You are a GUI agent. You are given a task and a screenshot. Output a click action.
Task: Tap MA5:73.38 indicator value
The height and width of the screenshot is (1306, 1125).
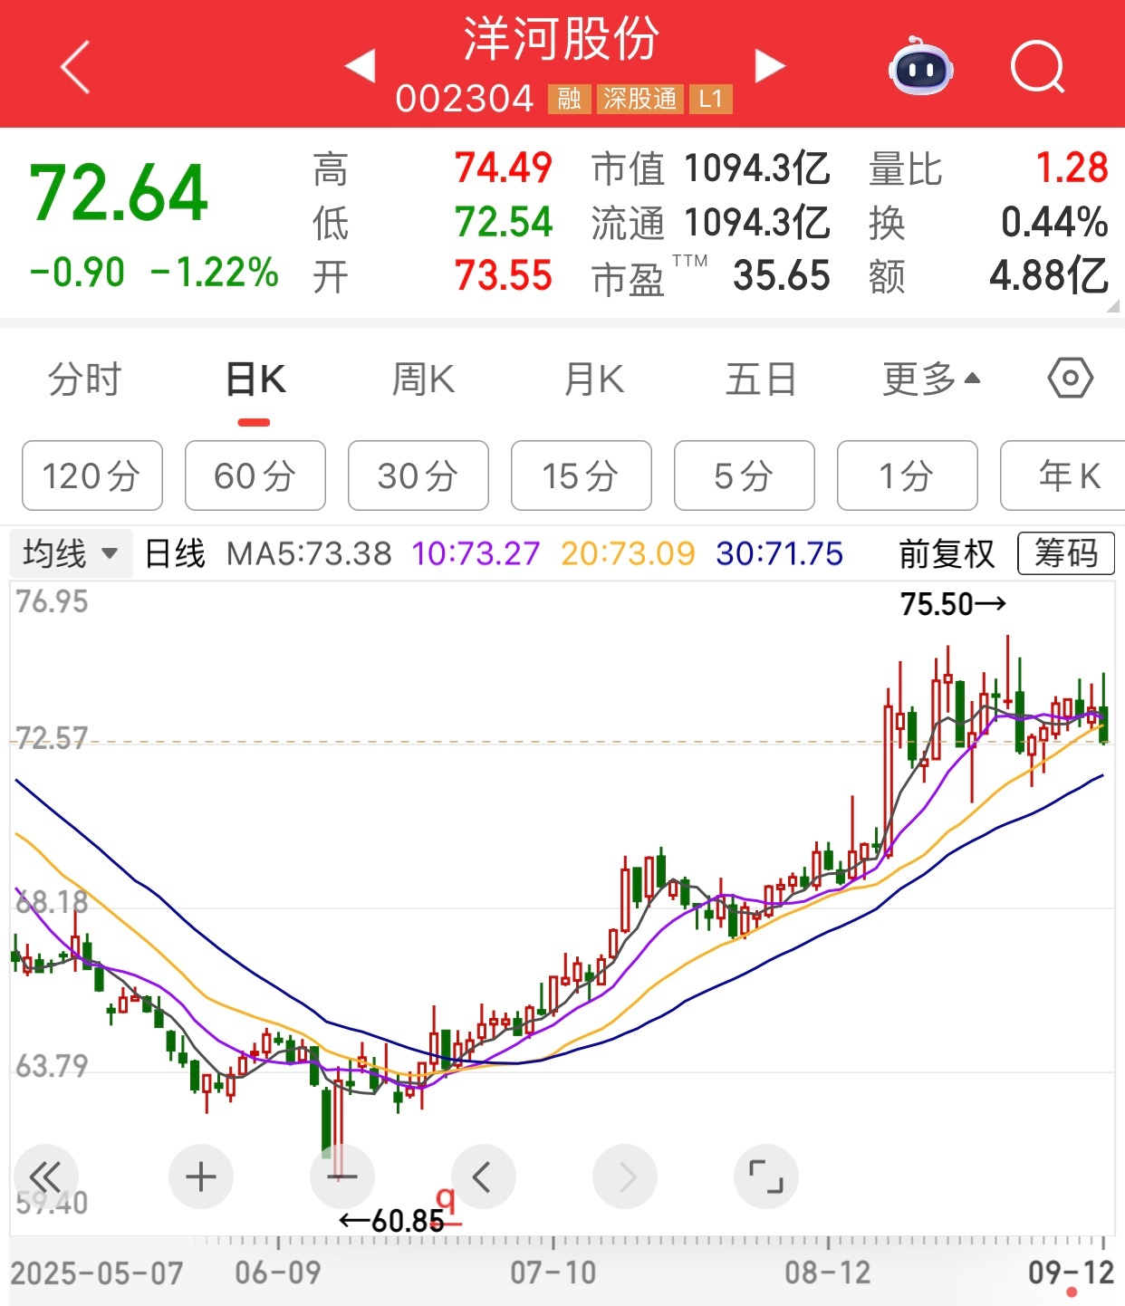point(309,552)
